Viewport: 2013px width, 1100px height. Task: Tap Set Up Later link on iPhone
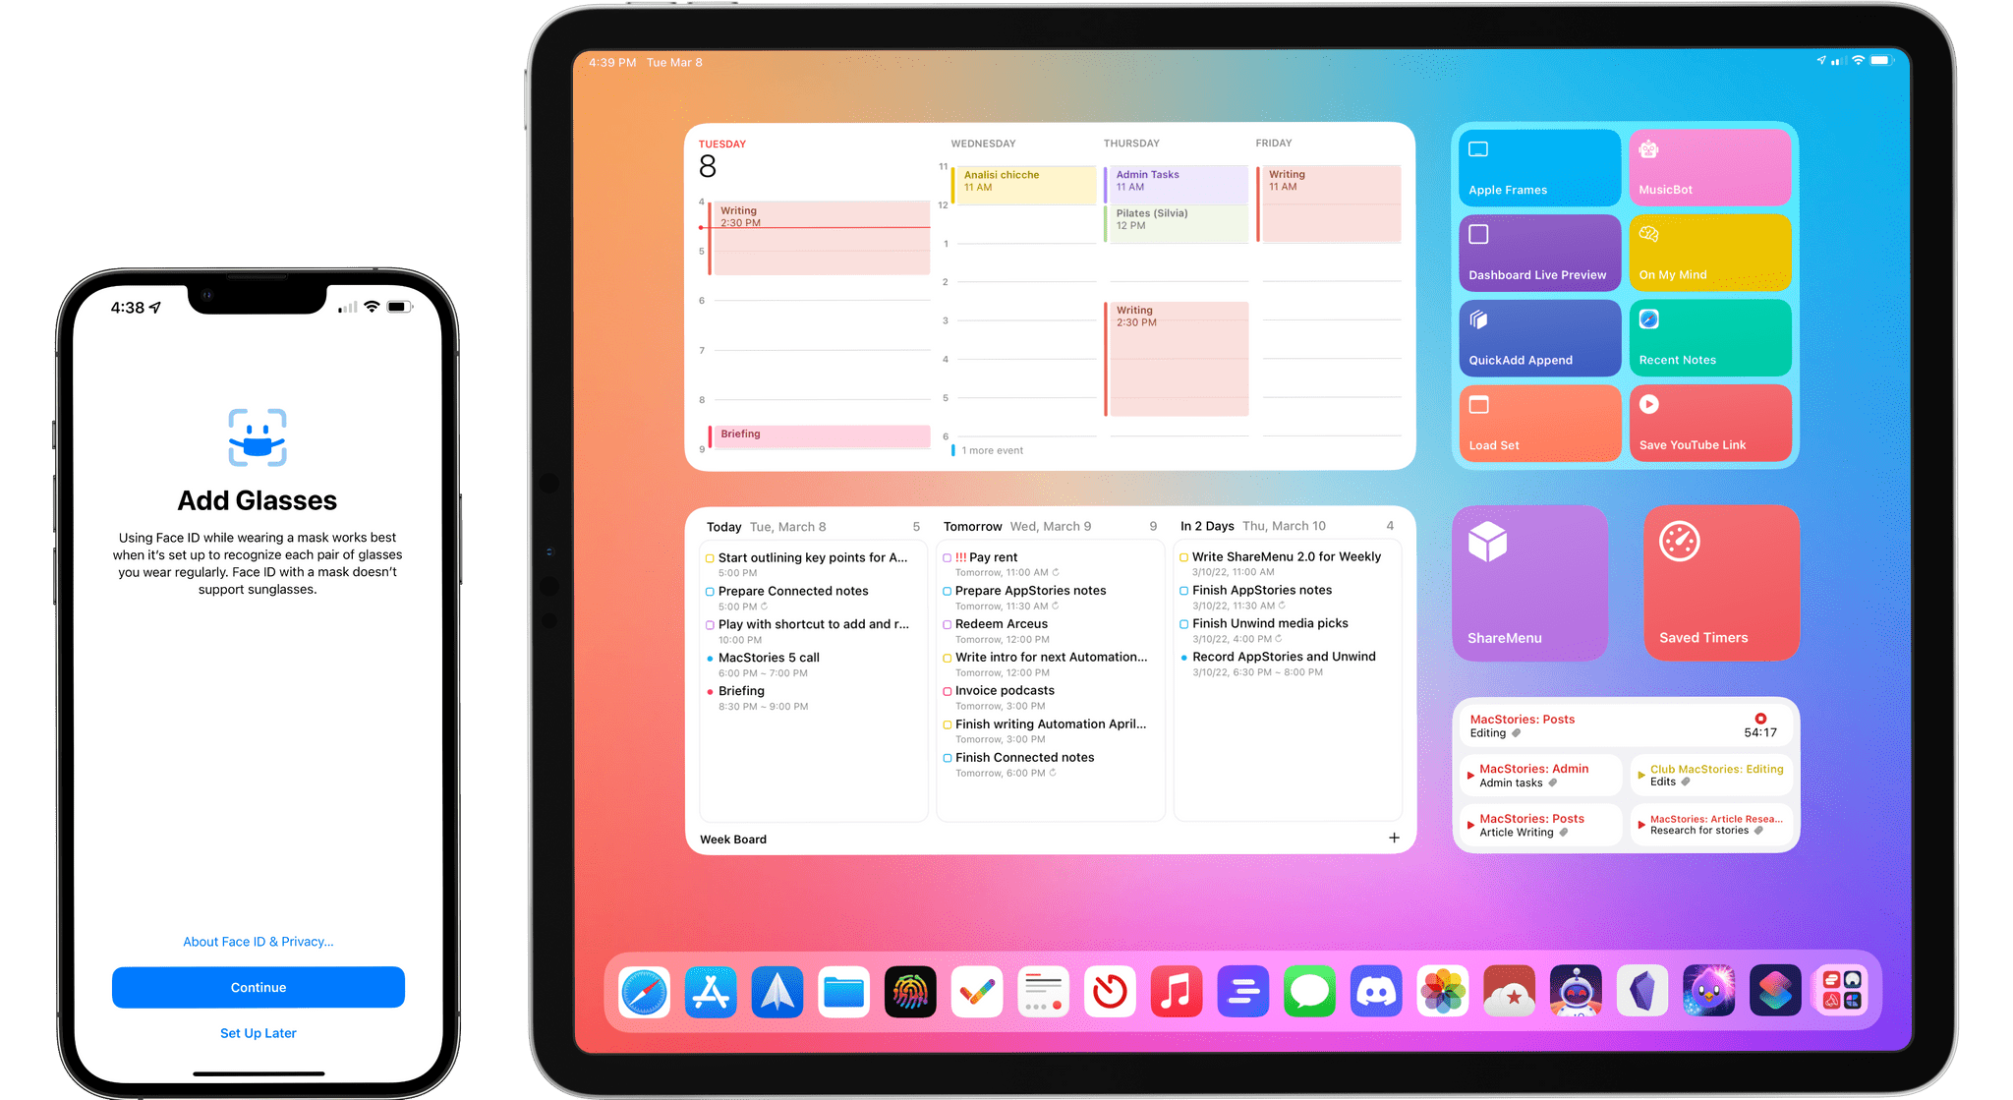coord(258,1033)
